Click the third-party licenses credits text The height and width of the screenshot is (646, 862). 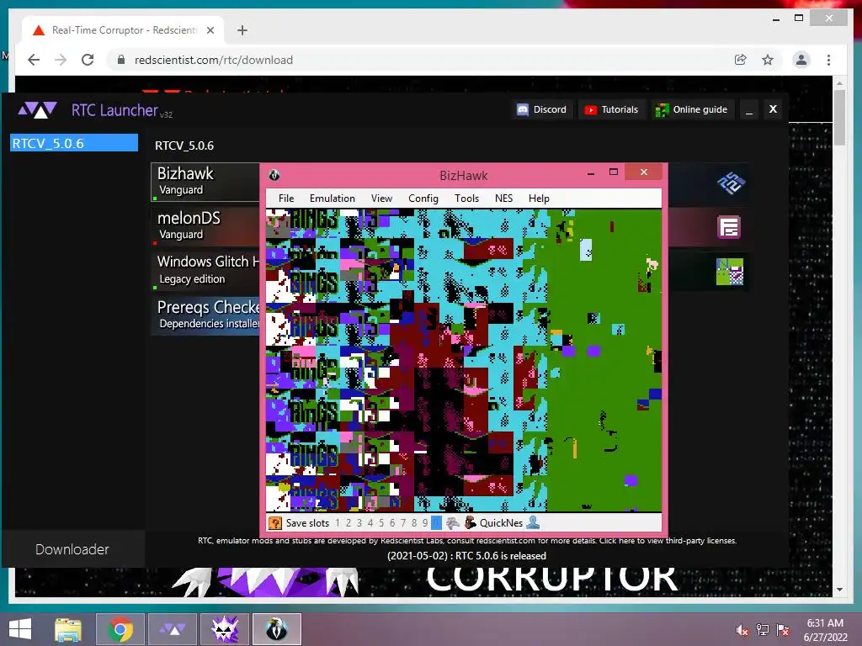pos(466,541)
